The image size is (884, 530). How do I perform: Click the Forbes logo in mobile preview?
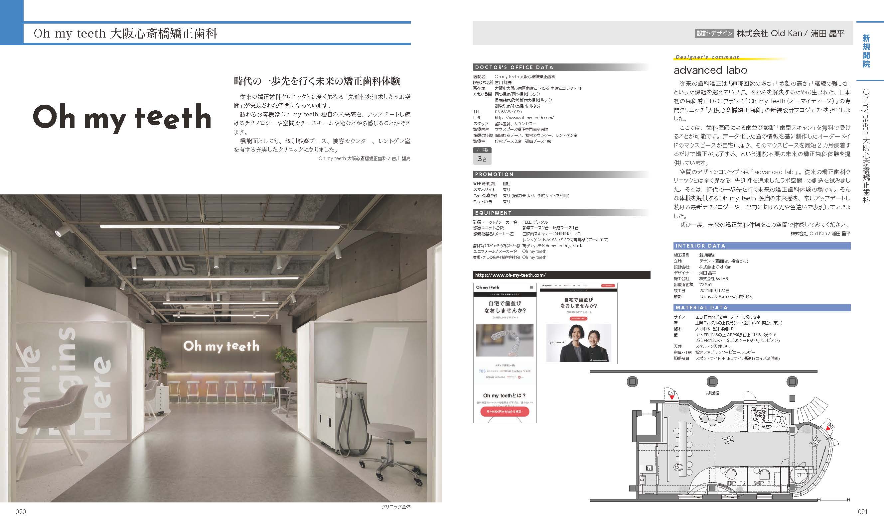click(x=516, y=371)
